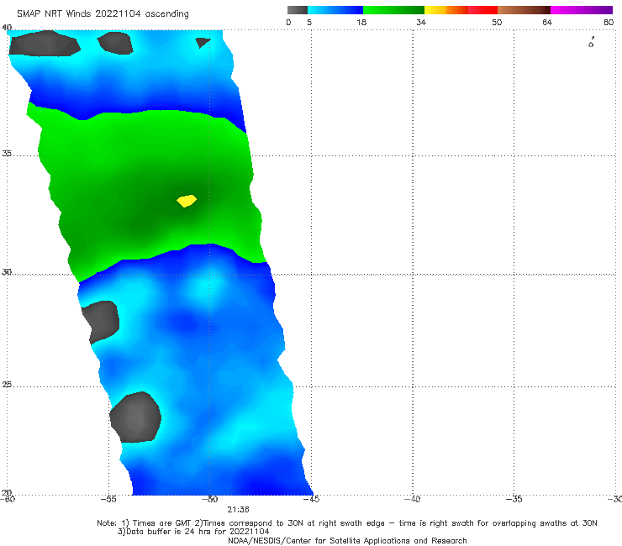
Task: Click the longitude axis label '-55'
Action: (x=108, y=499)
